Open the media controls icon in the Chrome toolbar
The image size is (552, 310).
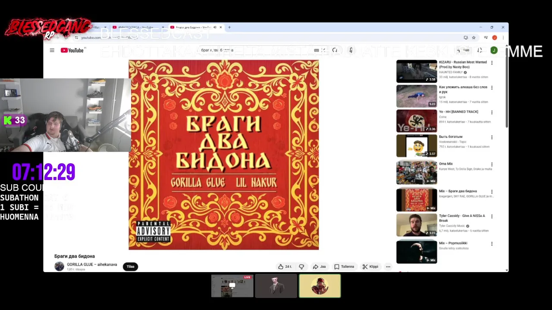point(486,37)
